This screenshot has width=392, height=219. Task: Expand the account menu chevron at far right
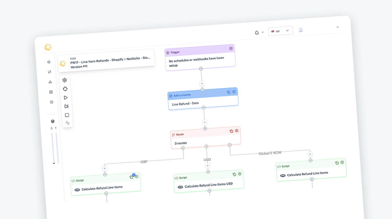click(337, 27)
